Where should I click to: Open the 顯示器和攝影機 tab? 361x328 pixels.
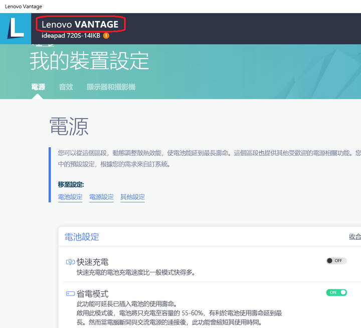click(x=111, y=87)
